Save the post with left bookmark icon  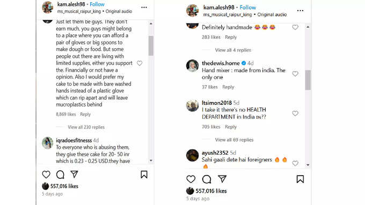point(144,174)
